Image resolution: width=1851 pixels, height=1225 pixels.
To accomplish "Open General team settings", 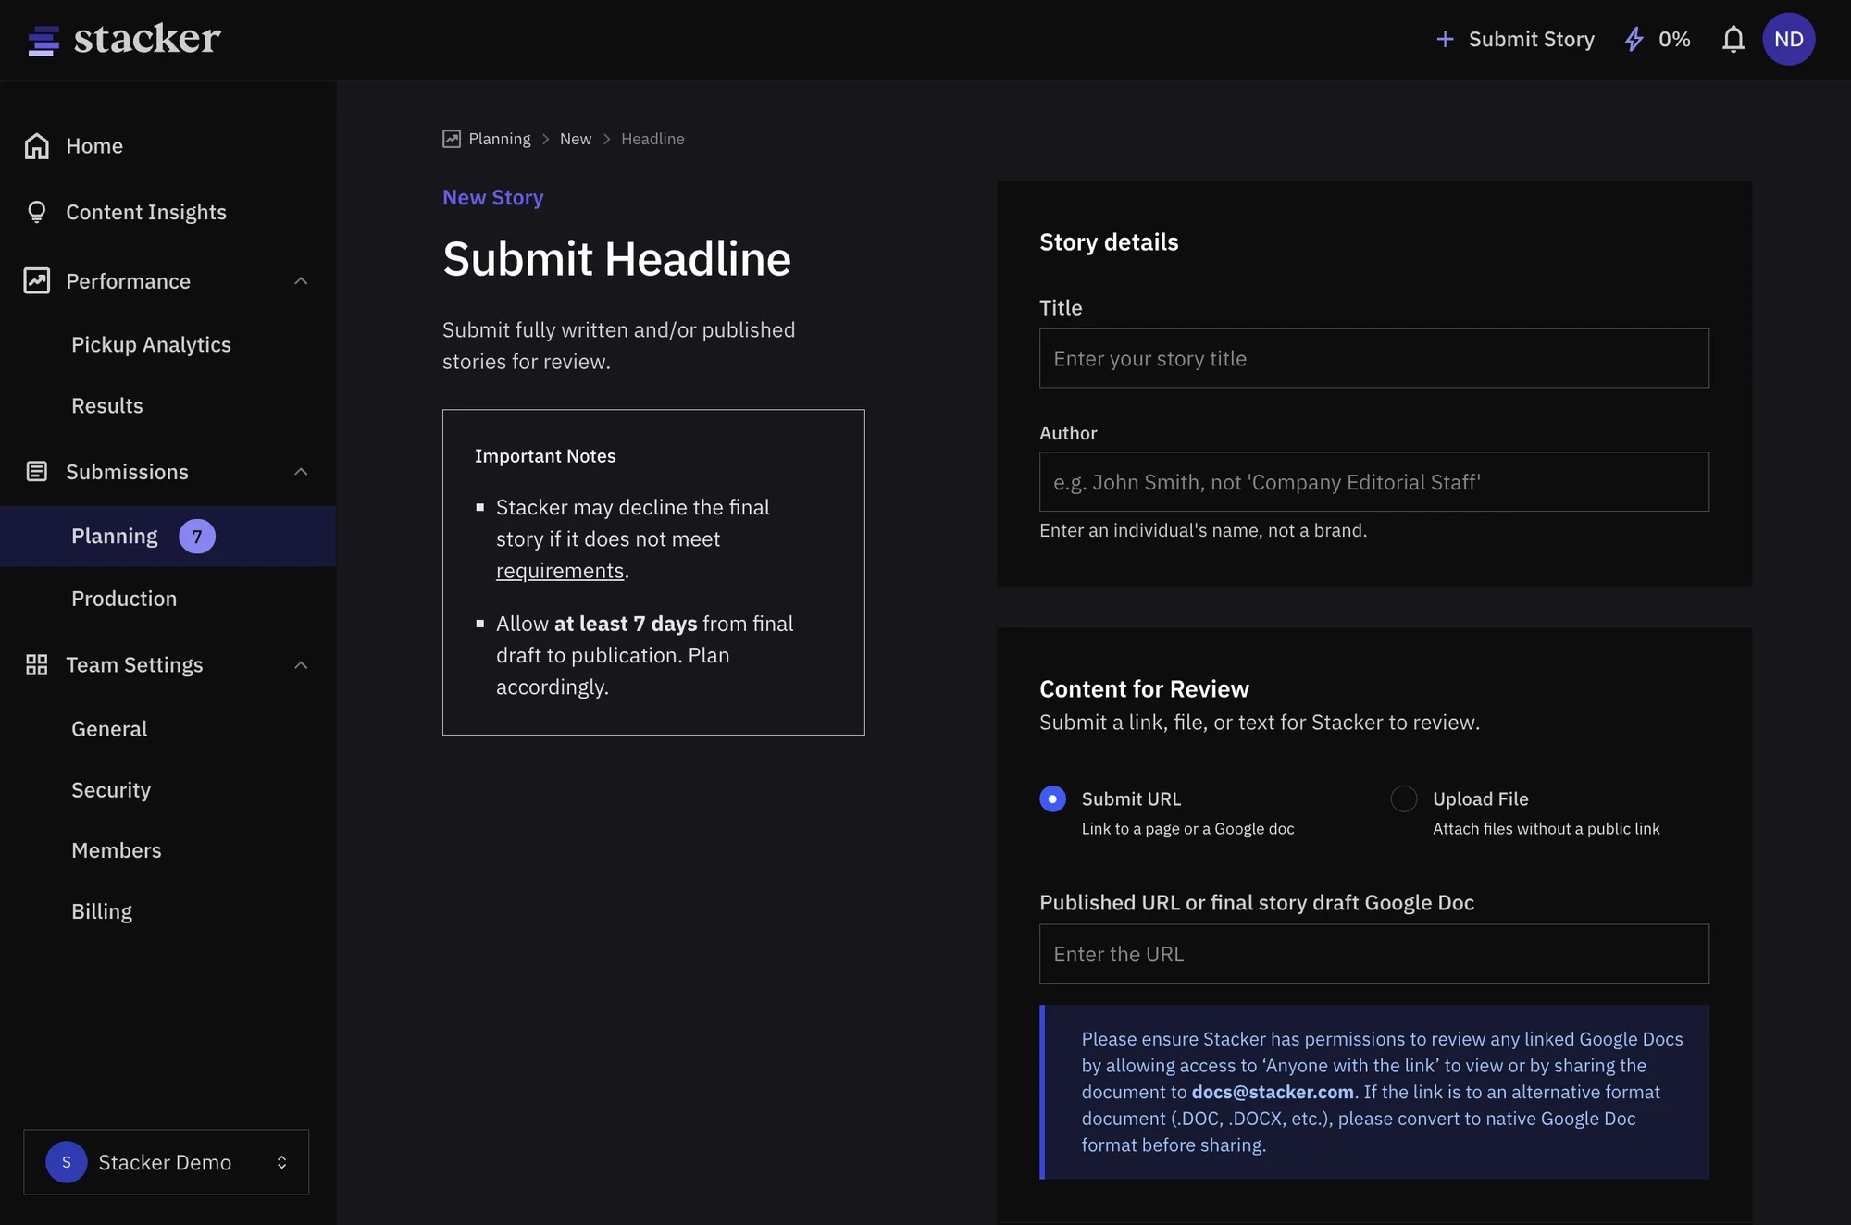I will [109, 729].
